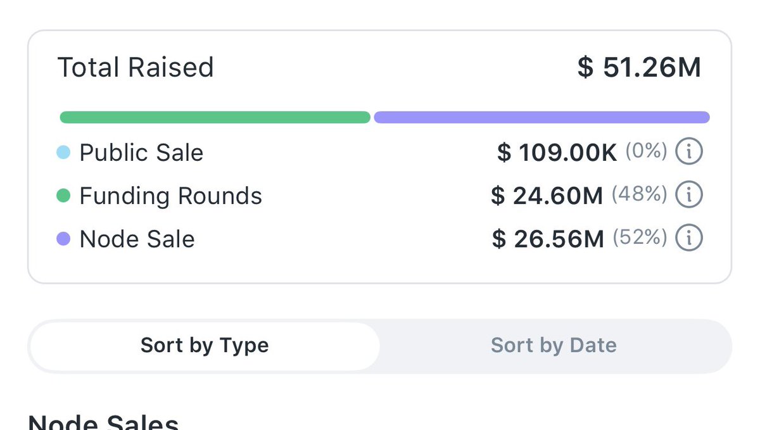Viewport: 760px width, 430px height.
Task: Click the $ 24.60M Funding Rounds value
Action: click(x=547, y=196)
